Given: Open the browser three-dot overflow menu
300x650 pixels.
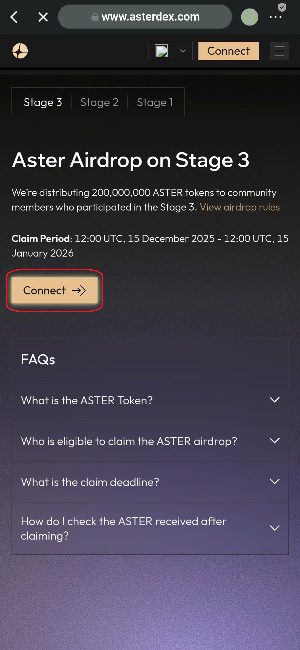Looking at the screenshot, I should coord(276,17).
